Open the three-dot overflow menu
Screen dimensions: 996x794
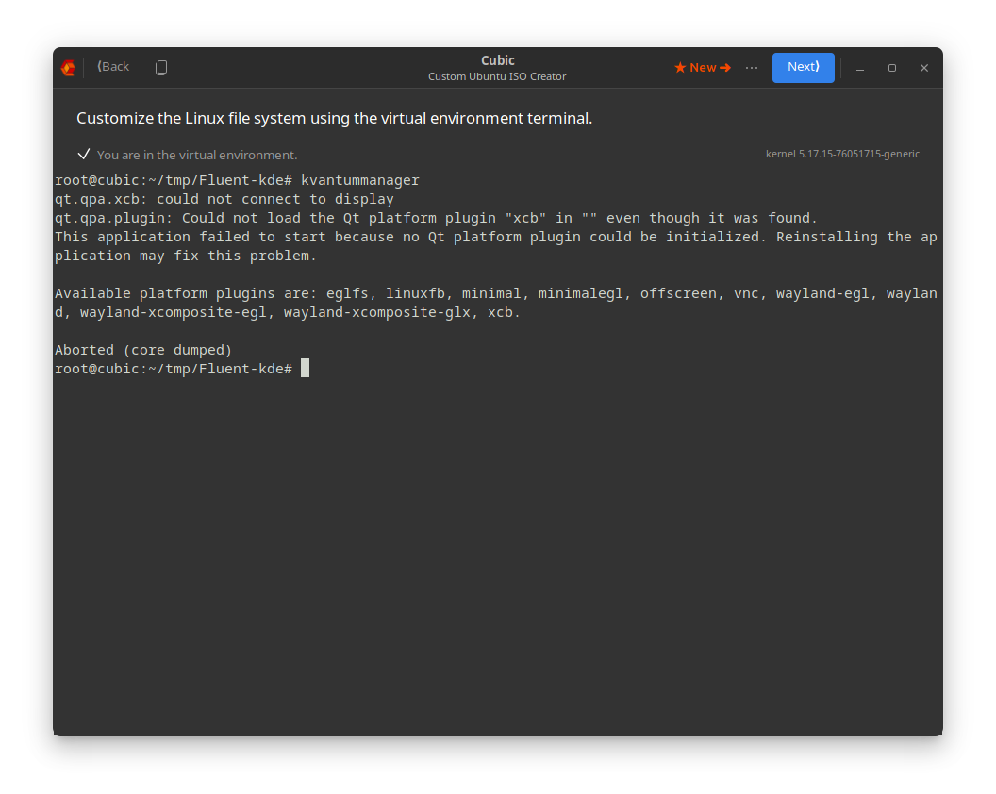[x=751, y=67]
